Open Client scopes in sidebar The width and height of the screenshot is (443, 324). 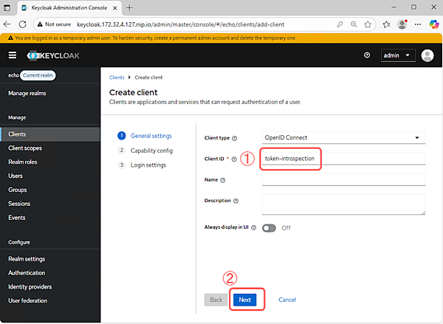click(27, 148)
